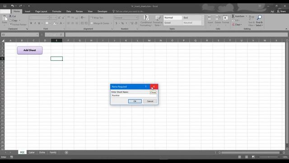Open the Home ribbon tab
Image resolution: width=289 pixels, height=163 pixels.
pos(17,11)
